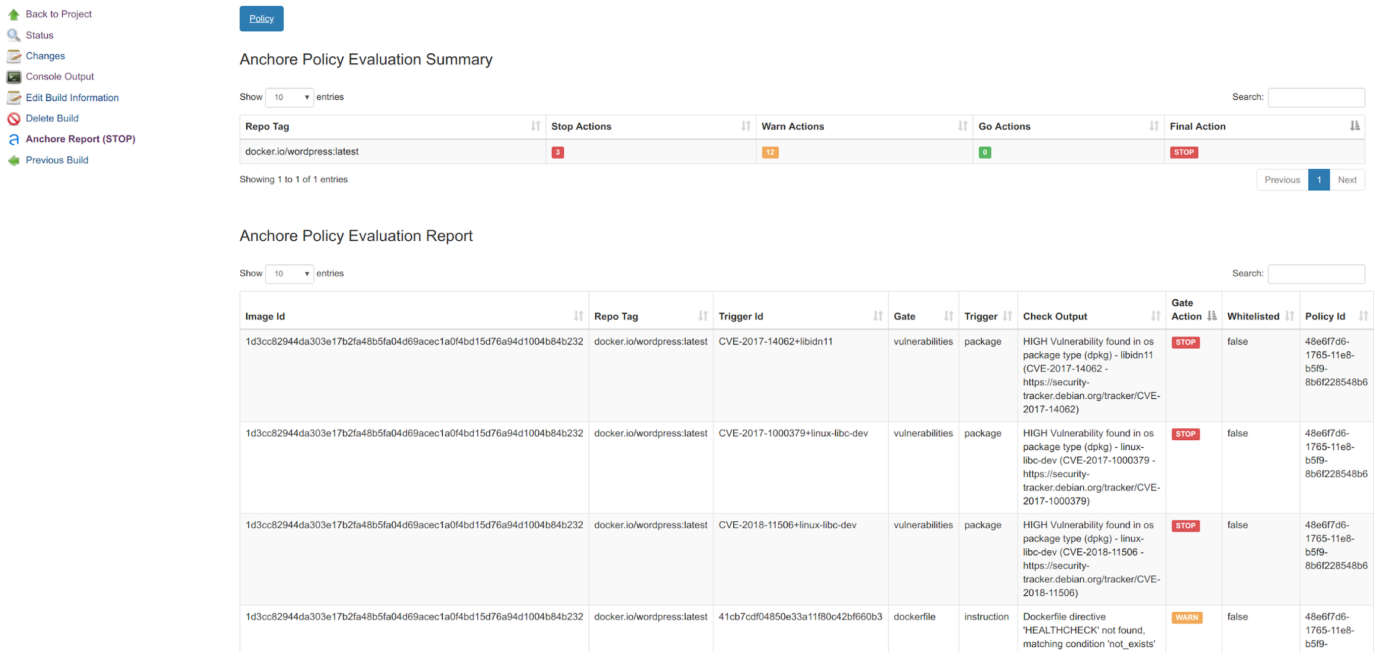1374x652 pixels.
Task: Click trigger id 41cb7cdf04850e33a11f80c42bf660b3
Action: click(x=800, y=617)
